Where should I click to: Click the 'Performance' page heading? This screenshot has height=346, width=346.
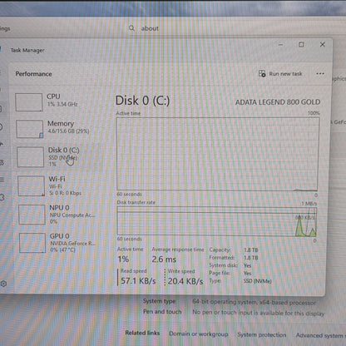pos(33,74)
